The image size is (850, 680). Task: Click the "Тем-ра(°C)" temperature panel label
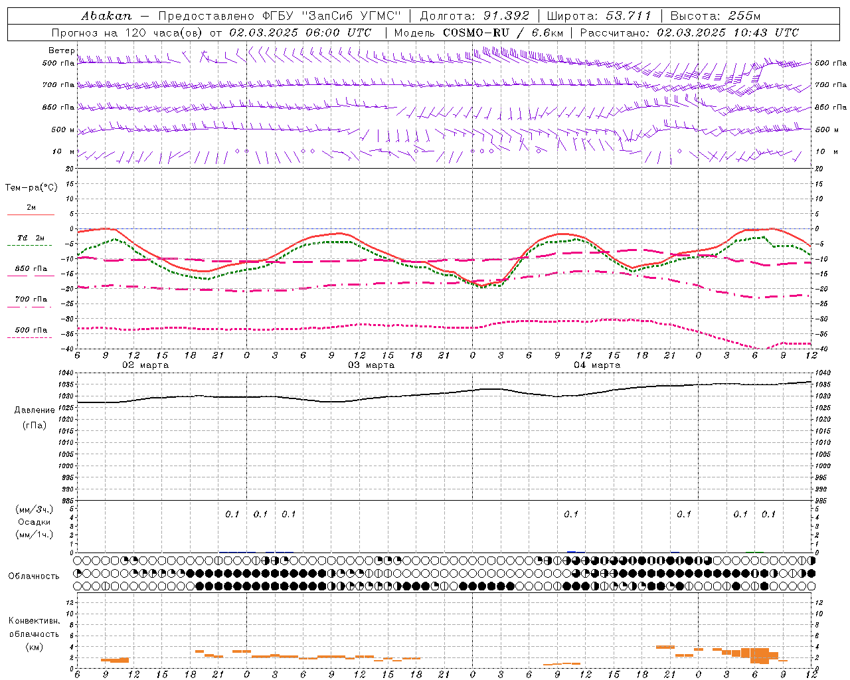tap(31, 188)
